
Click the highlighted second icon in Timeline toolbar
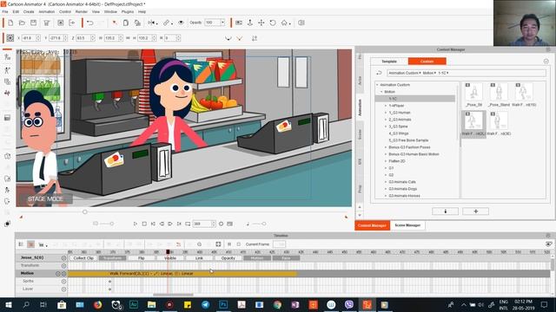pos(31,244)
